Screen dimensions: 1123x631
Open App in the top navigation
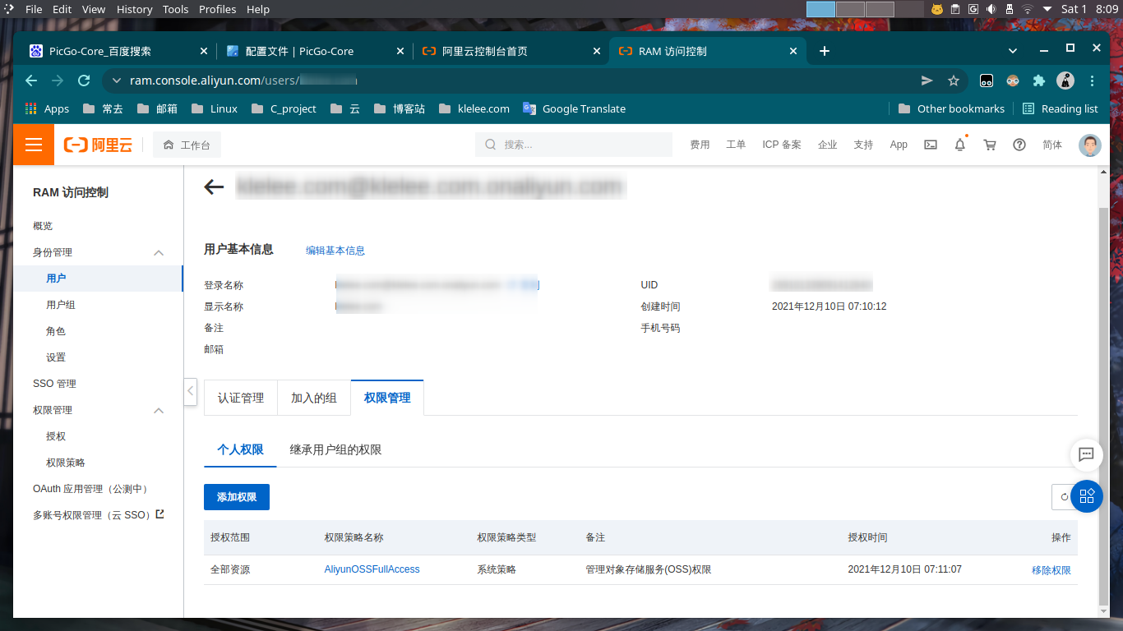899,145
